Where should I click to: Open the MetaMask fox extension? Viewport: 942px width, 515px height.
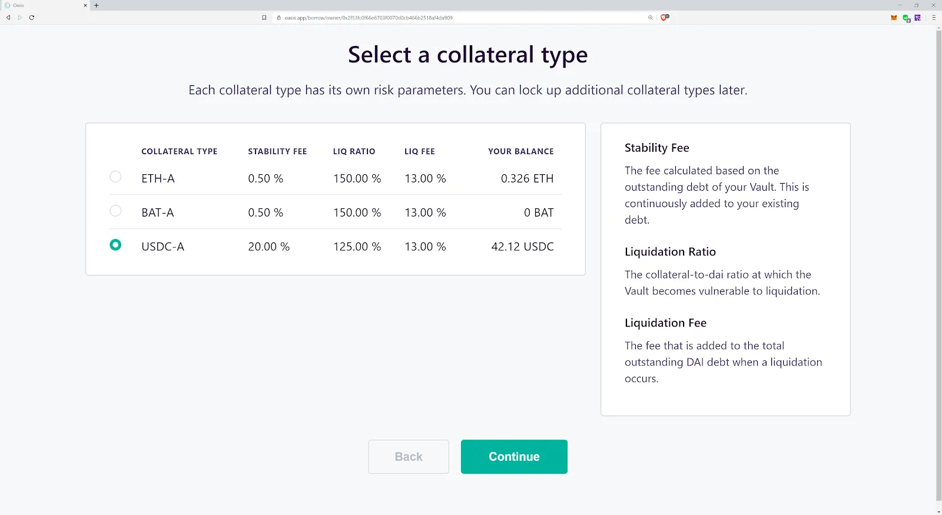[x=894, y=18]
